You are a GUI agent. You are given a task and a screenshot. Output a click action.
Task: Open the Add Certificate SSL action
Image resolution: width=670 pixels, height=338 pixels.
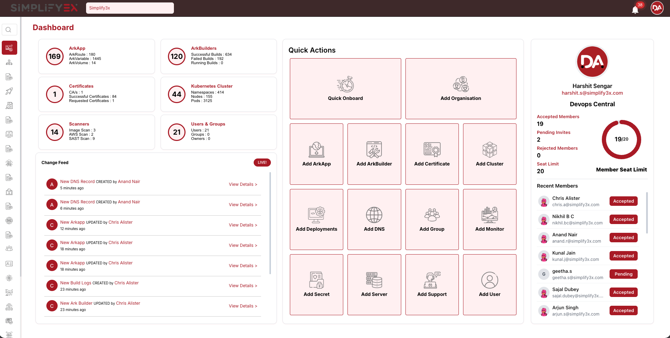point(432,154)
